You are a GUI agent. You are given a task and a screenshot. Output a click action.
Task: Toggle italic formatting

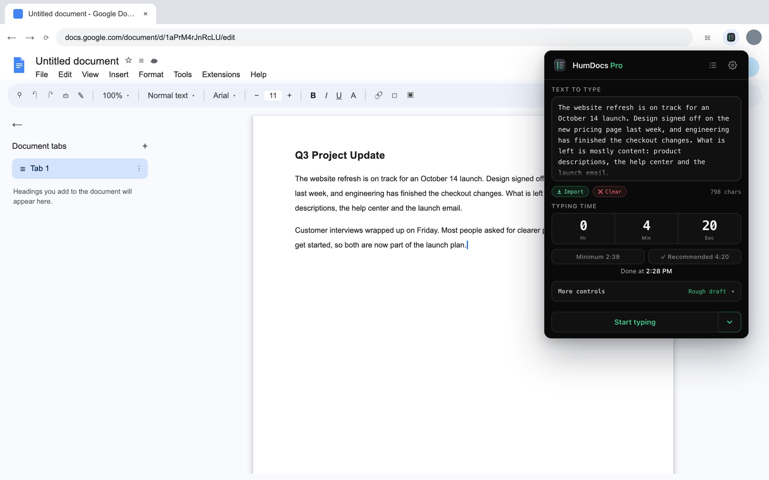(x=326, y=95)
